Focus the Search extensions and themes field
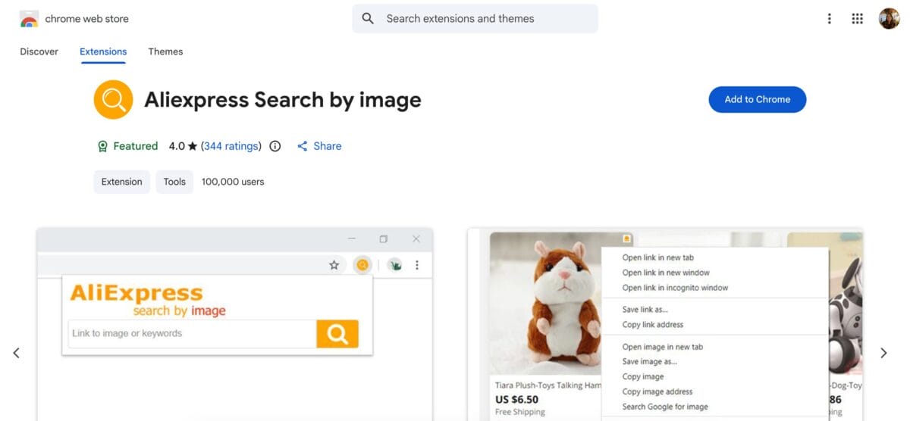The image size is (910, 421). [x=475, y=19]
